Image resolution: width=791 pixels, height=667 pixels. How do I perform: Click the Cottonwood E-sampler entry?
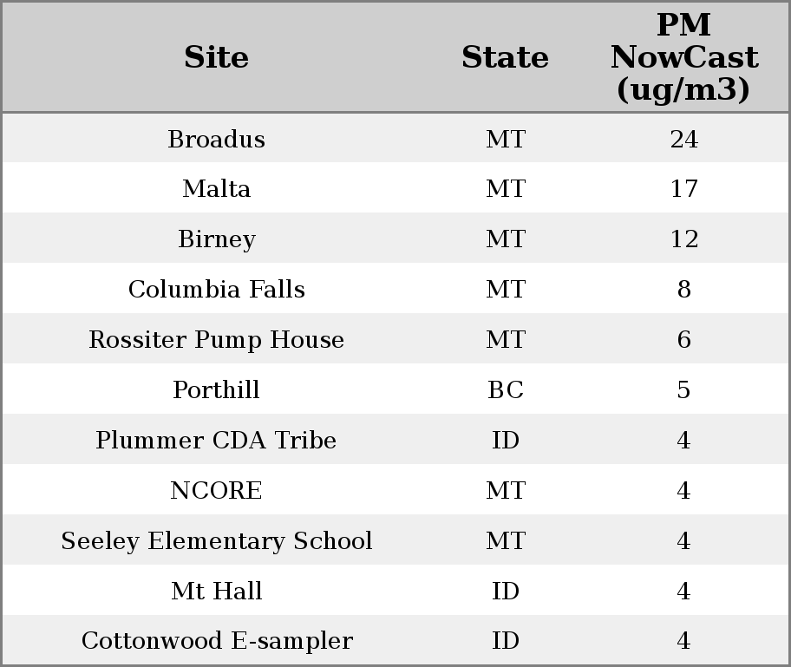click(216, 642)
